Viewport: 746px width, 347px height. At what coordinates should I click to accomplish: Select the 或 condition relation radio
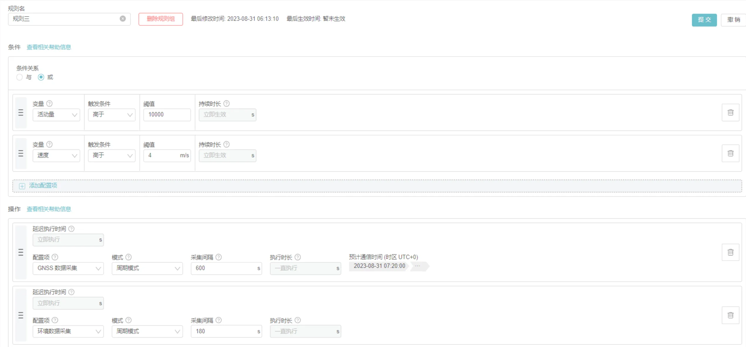point(41,77)
